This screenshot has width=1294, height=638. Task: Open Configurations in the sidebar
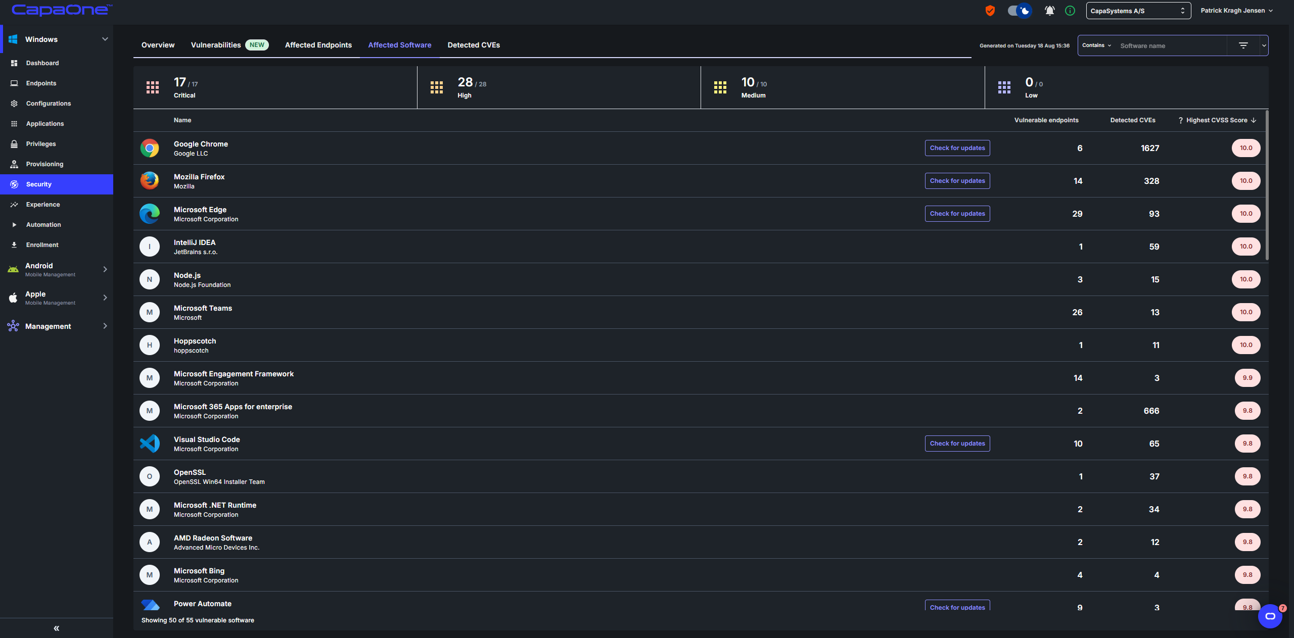coord(57,104)
